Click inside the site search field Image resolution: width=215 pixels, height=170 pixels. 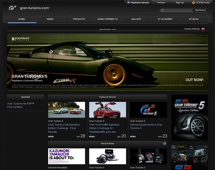(x=178, y=10)
